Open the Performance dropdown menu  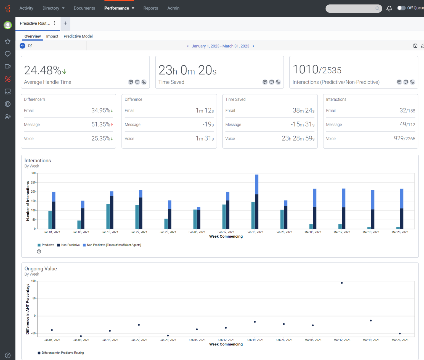pyautogui.click(x=119, y=8)
